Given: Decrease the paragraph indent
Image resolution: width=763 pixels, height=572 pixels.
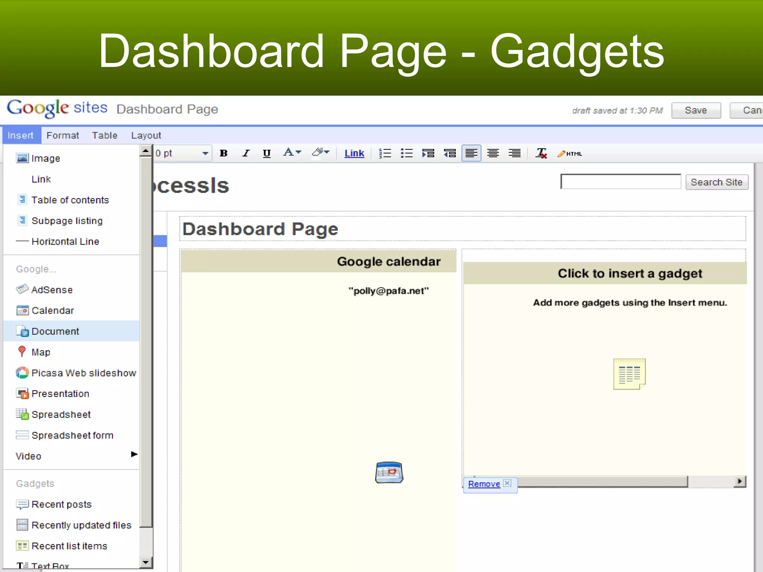Looking at the screenshot, I should 450,153.
